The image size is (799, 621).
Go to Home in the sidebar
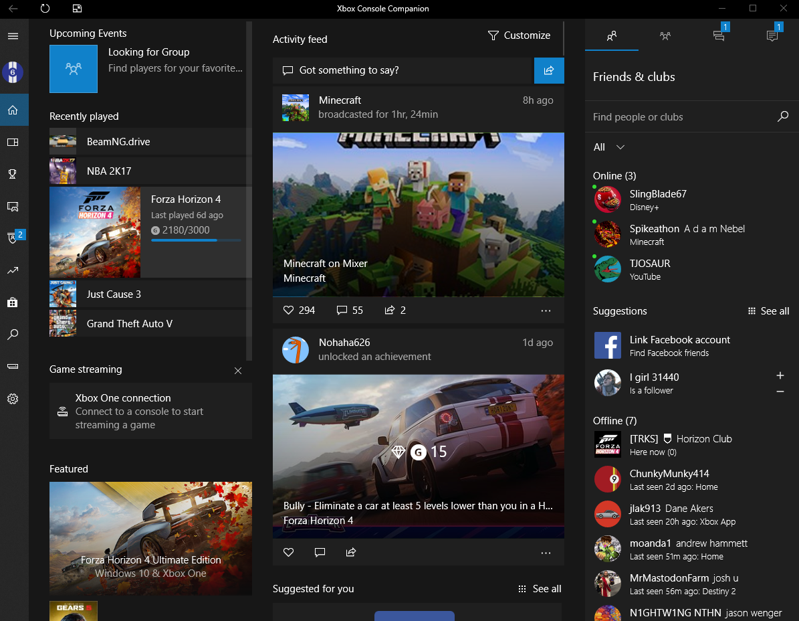point(13,110)
